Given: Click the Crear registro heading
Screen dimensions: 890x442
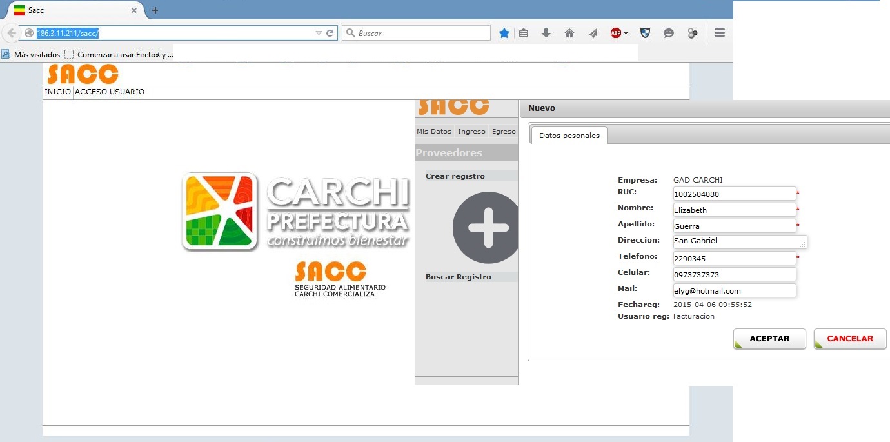Looking at the screenshot, I should point(455,176).
